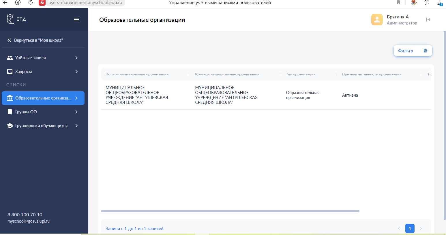Sort by Полное наименование организации header
Image resolution: width=446 pixels, height=235 pixels.
(137, 74)
